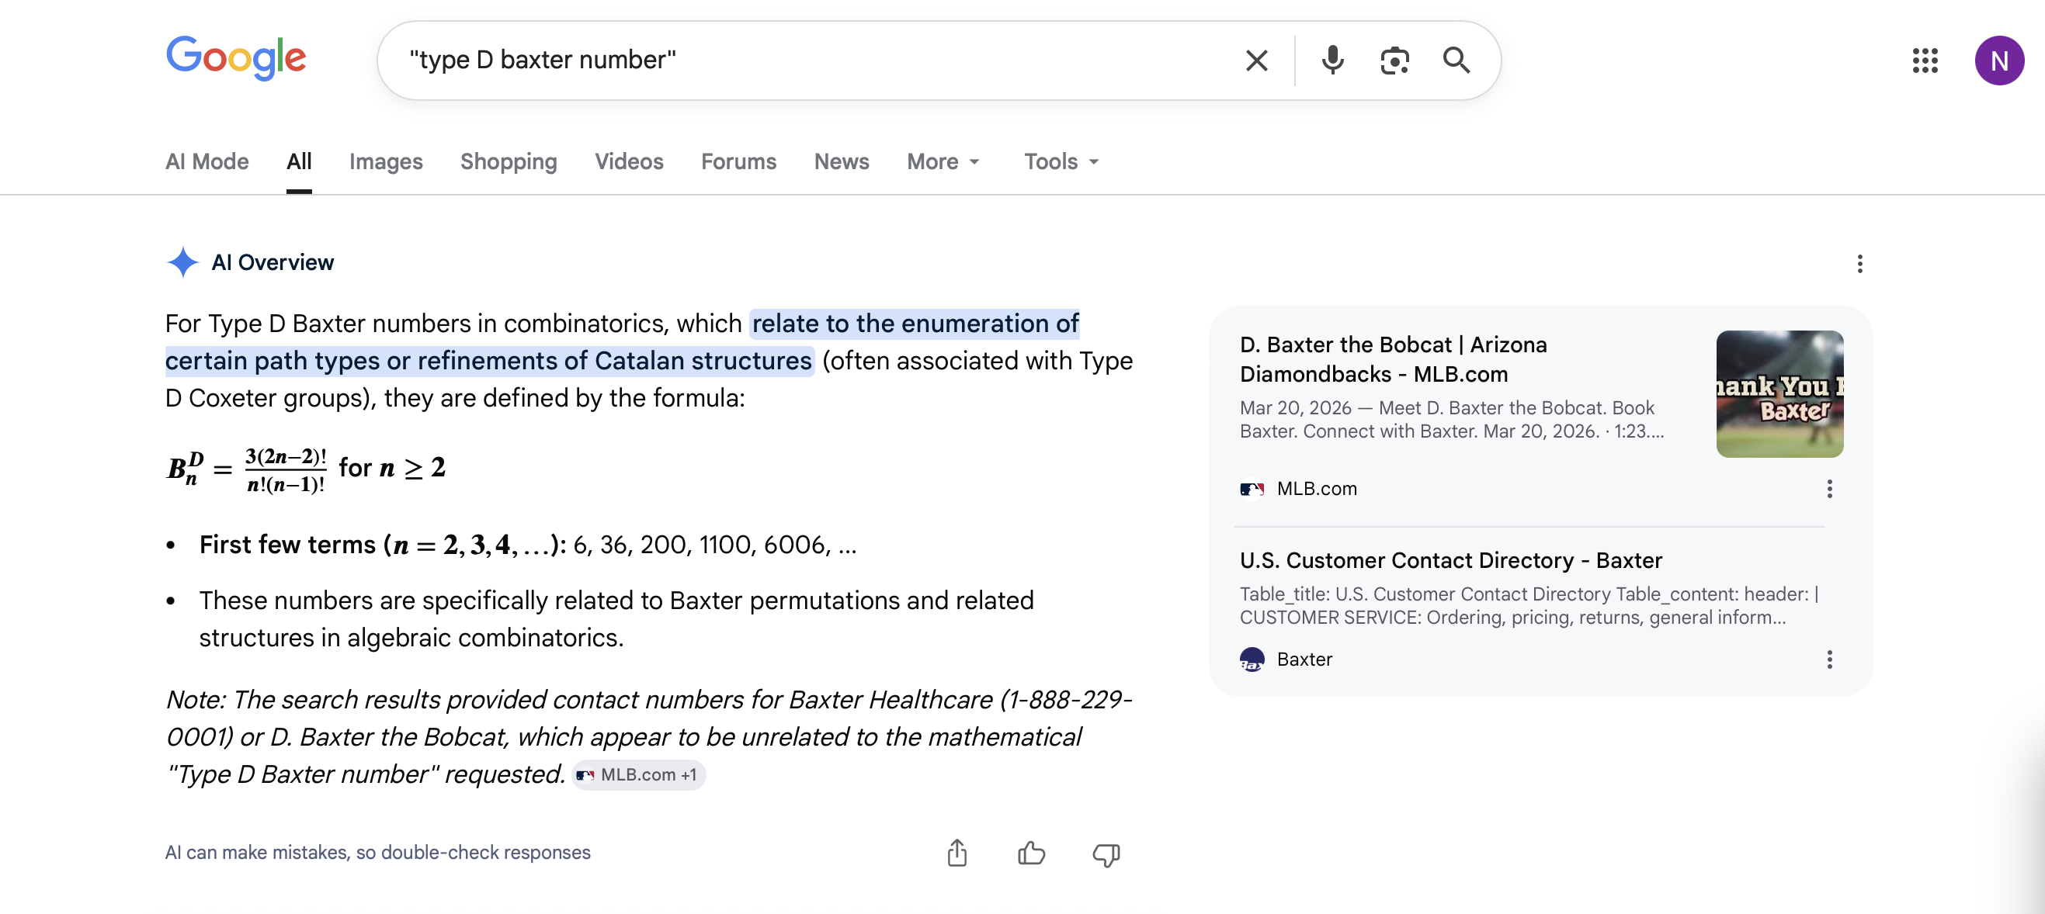Start voice search with microphone icon
The width and height of the screenshot is (2045, 914).
coord(1333,61)
